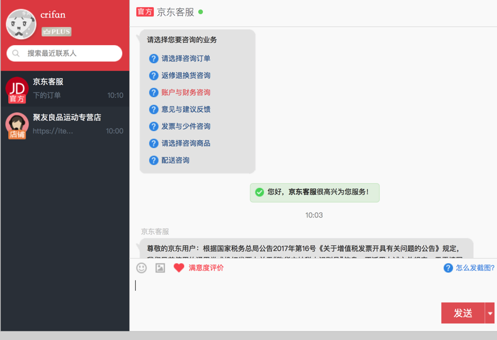Click the crifan user avatar
The image size is (497, 340).
point(21,24)
